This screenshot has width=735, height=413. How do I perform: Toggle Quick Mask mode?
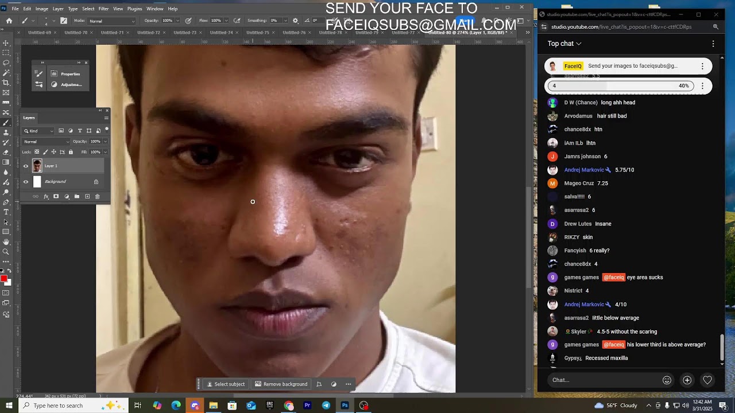(x=6, y=293)
